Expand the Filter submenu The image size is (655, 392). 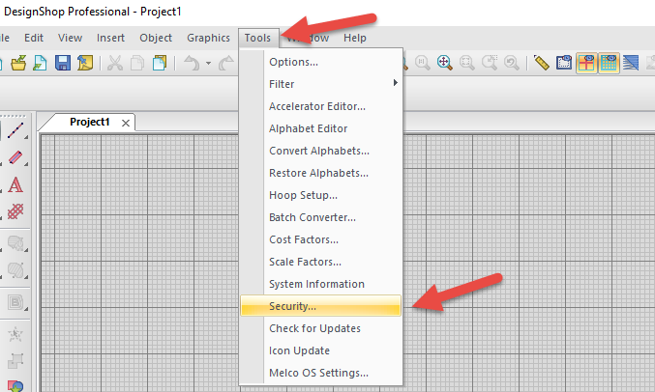click(320, 84)
